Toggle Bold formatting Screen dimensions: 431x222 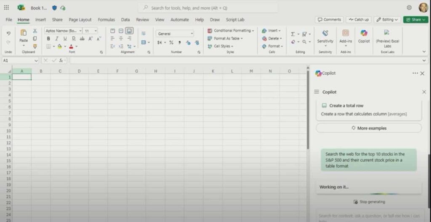49,39
